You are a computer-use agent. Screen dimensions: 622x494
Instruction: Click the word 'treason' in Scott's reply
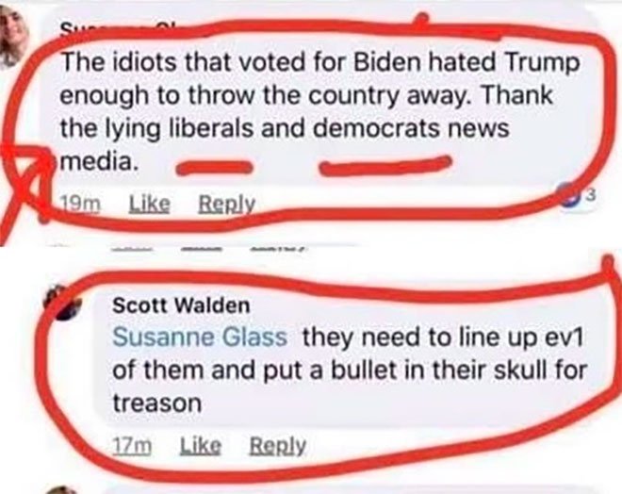[157, 403]
